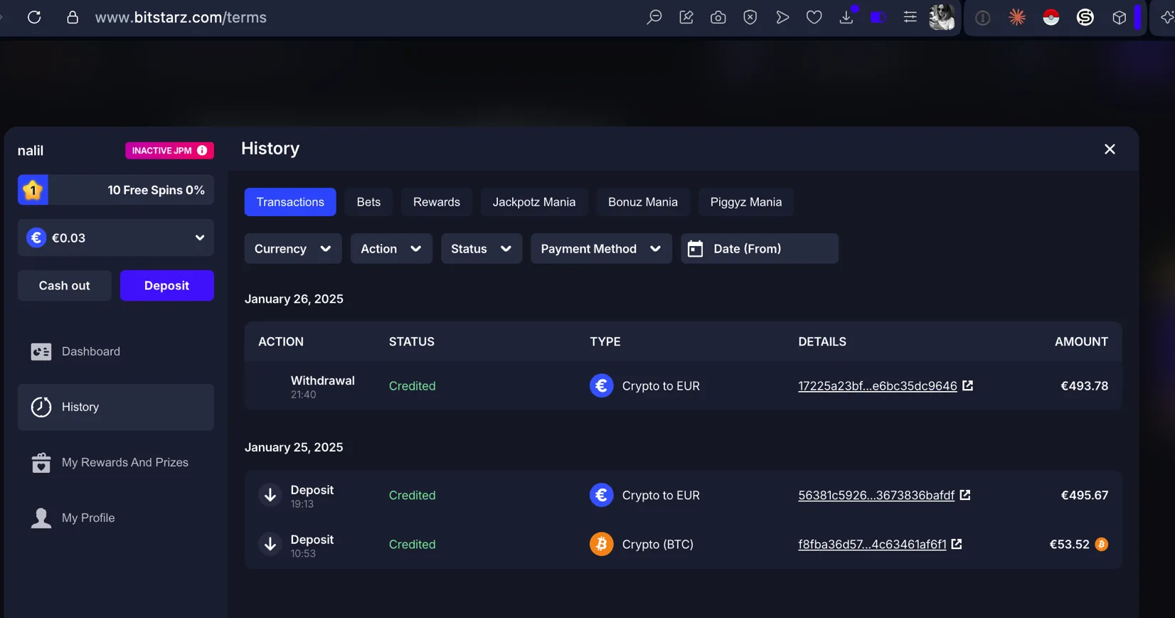1175x618 pixels.
Task: Click the DETAILS column header
Action: pyautogui.click(x=822, y=341)
